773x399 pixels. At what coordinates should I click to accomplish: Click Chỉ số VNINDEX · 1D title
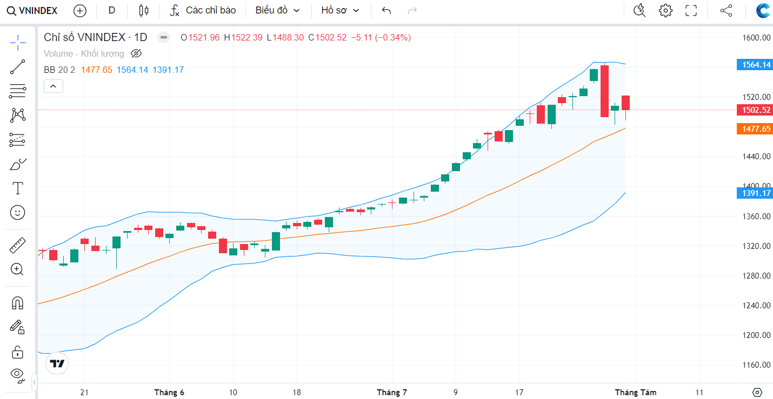(x=96, y=37)
